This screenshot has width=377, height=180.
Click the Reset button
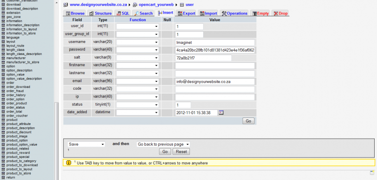tap(181, 151)
